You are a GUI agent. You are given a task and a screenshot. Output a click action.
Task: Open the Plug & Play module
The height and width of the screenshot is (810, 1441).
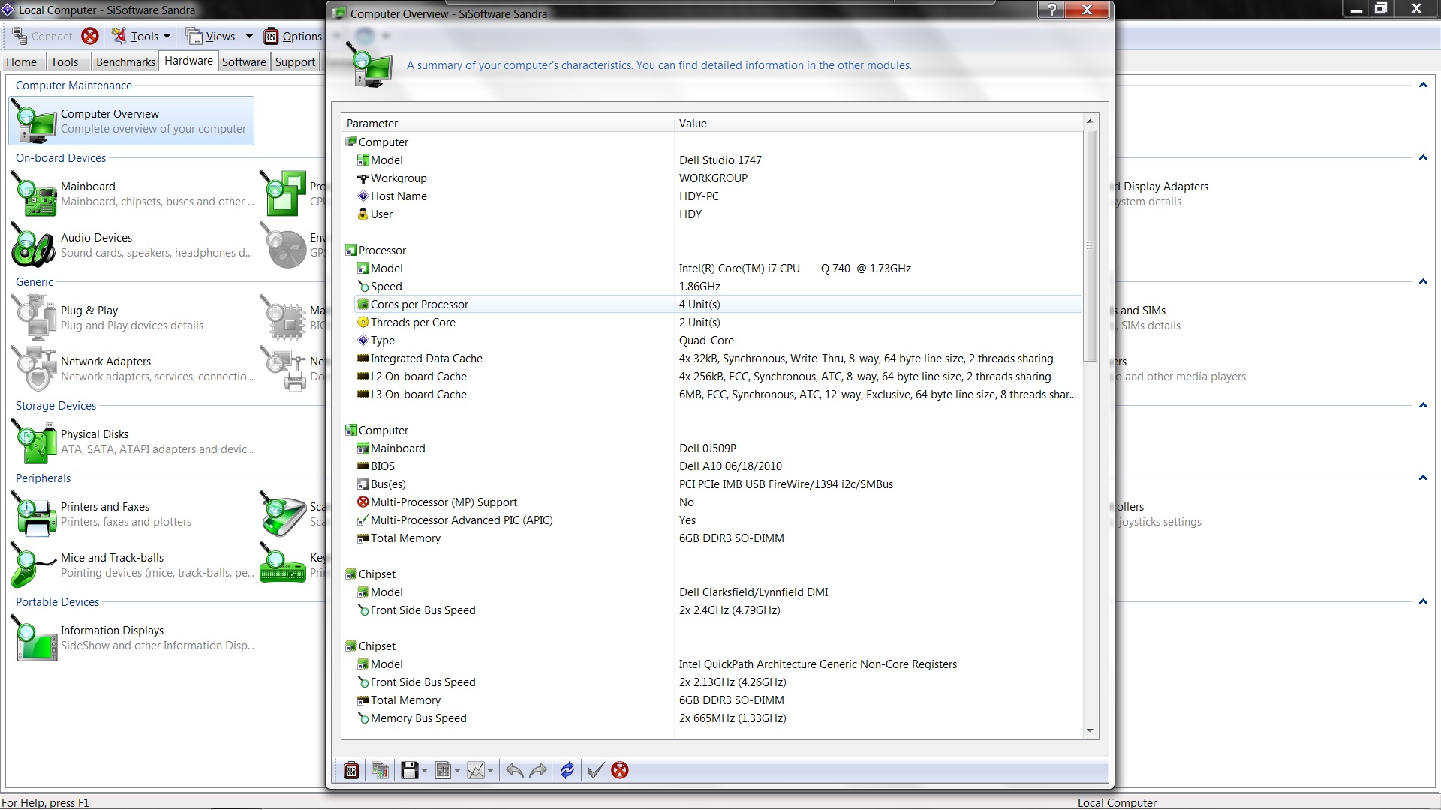[131, 317]
